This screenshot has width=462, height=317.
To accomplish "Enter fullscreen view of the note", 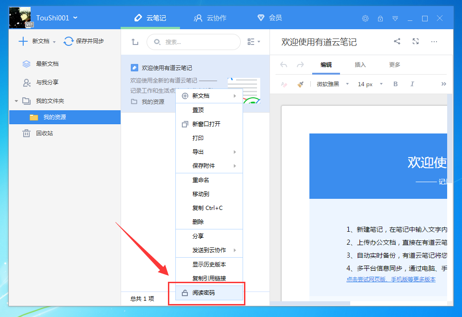I will pos(416,42).
